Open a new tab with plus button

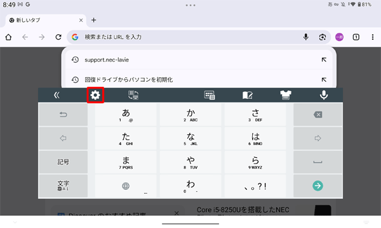pyautogui.click(x=94, y=20)
